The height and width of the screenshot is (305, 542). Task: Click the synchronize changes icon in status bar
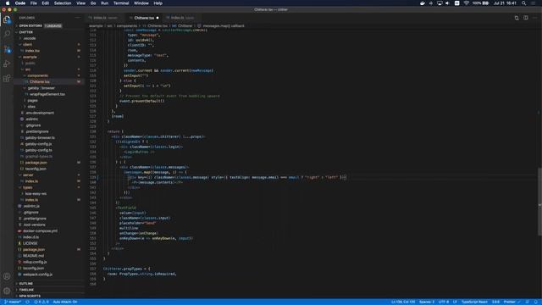[x=27, y=302]
